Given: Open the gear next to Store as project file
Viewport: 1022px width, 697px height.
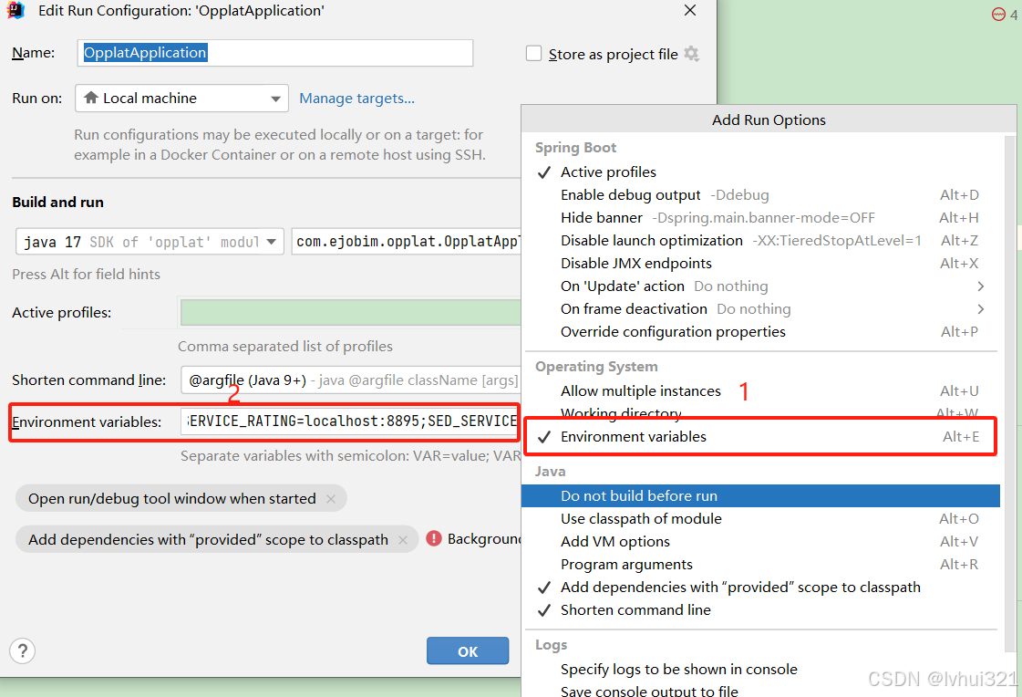Looking at the screenshot, I should click(692, 54).
